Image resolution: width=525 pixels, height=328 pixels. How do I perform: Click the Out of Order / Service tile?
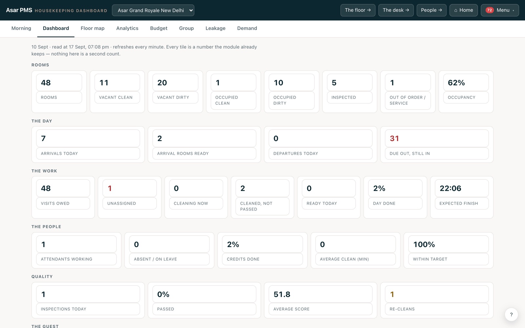408,92
